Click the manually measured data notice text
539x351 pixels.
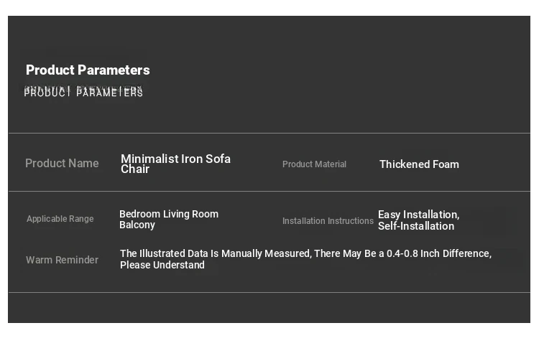305,259
